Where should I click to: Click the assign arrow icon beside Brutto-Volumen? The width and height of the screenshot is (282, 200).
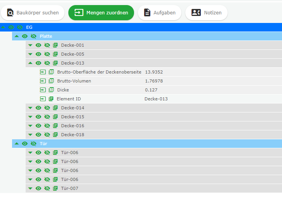coord(43,81)
